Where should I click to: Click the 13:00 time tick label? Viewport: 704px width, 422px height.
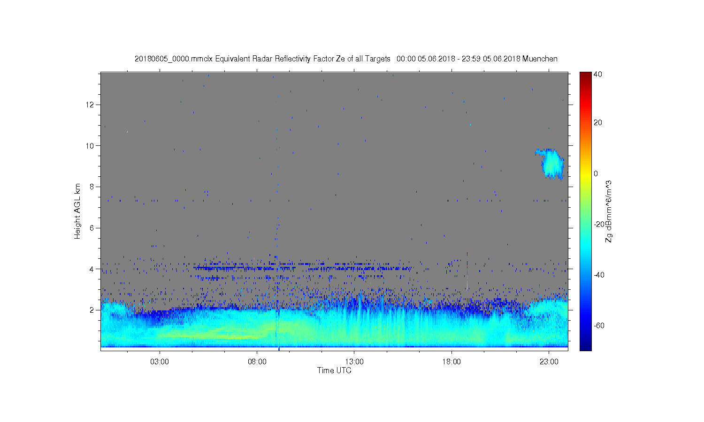point(354,362)
